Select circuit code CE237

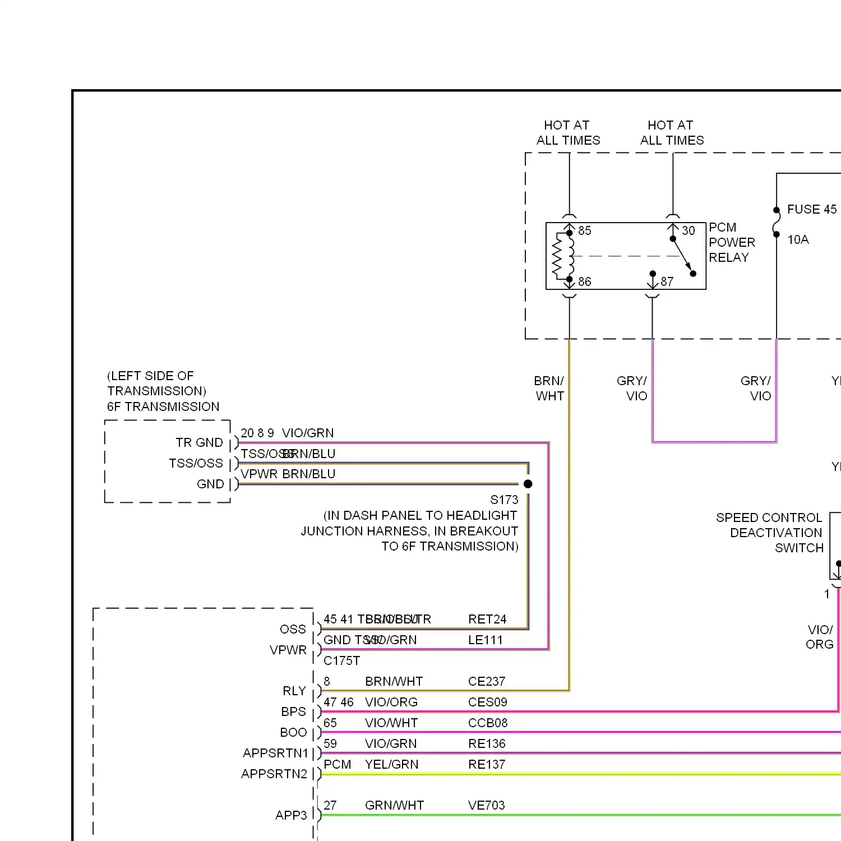487,681
